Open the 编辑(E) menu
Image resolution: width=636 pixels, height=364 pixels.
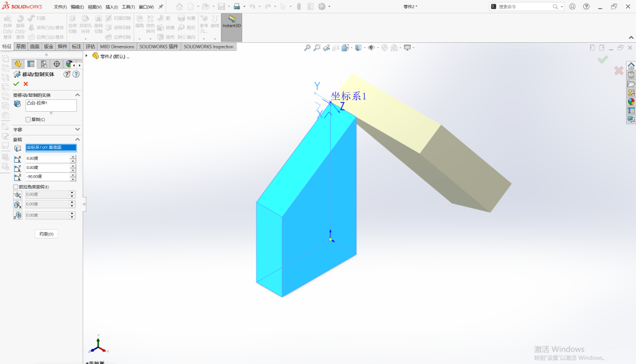(77, 7)
